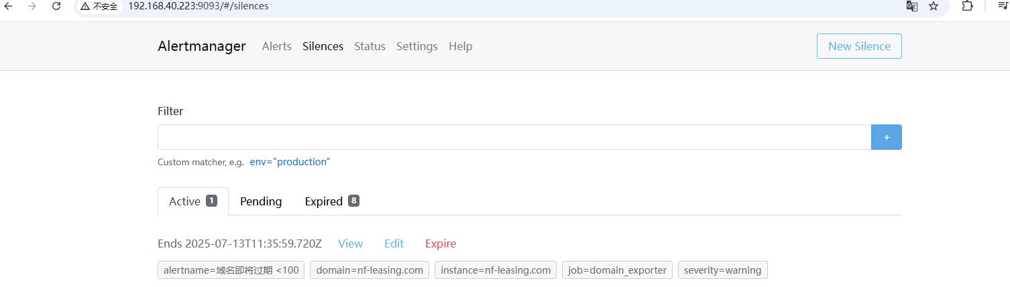
Task: Switch to the Pending tab
Action: click(261, 201)
